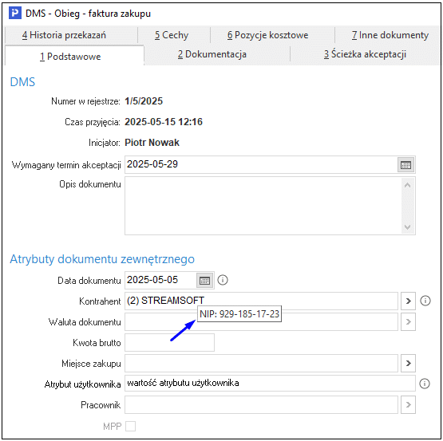Open the Cechy tab

pos(172,35)
